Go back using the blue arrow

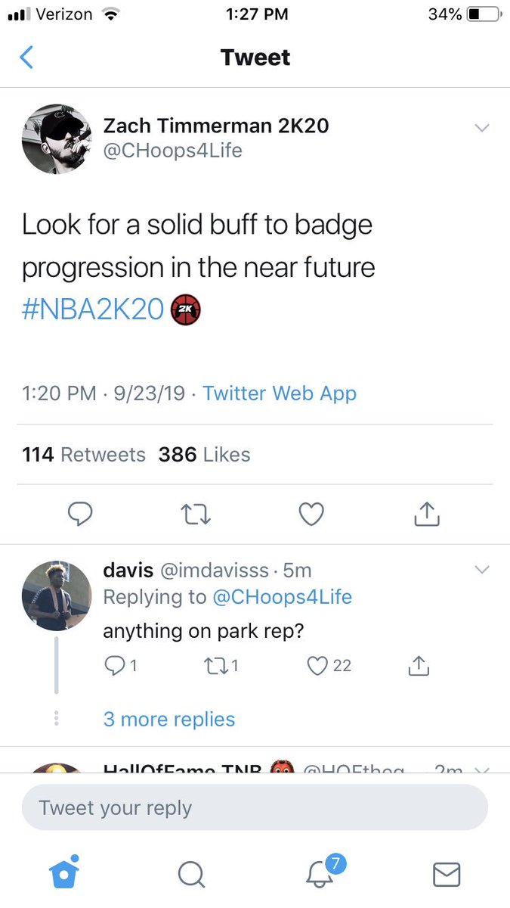(x=26, y=58)
